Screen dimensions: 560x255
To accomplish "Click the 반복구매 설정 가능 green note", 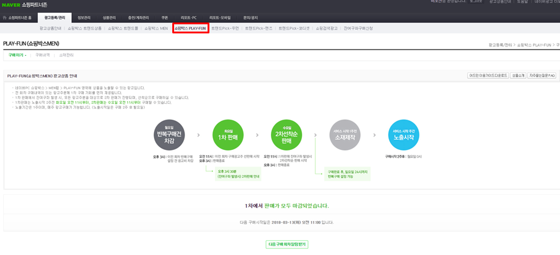I will point(348,174).
